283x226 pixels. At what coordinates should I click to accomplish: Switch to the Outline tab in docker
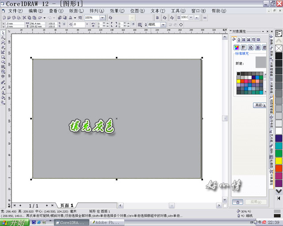[x=239, y=39]
